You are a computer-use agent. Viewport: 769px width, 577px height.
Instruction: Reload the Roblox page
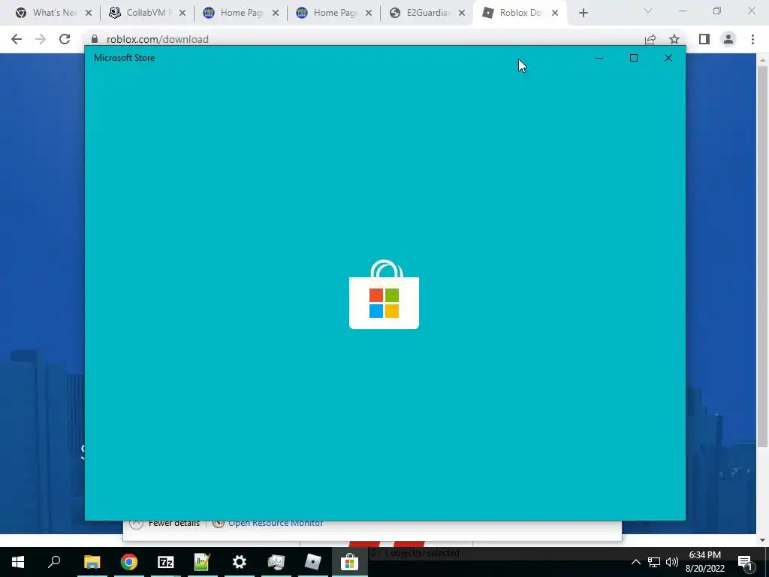click(x=65, y=39)
